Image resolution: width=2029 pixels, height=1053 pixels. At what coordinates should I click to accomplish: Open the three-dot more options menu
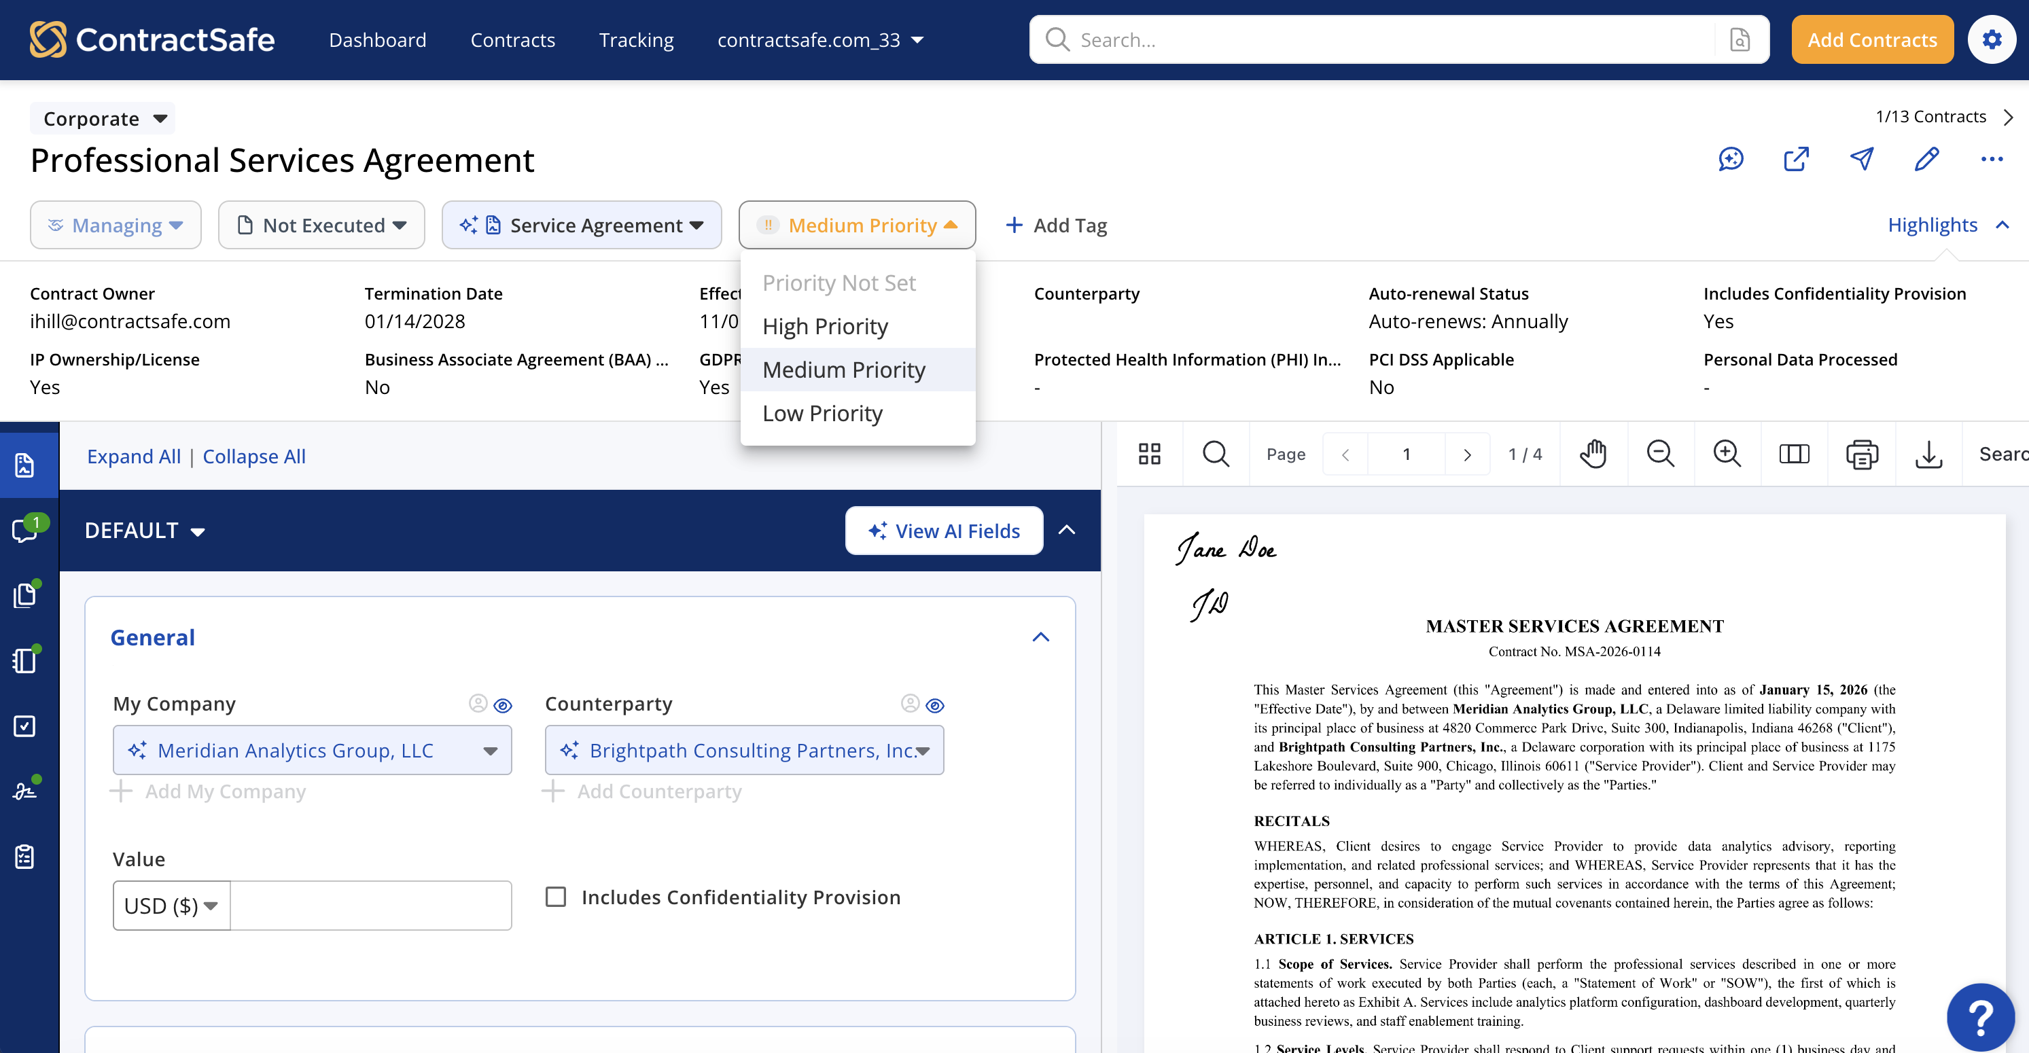click(1992, 159)
